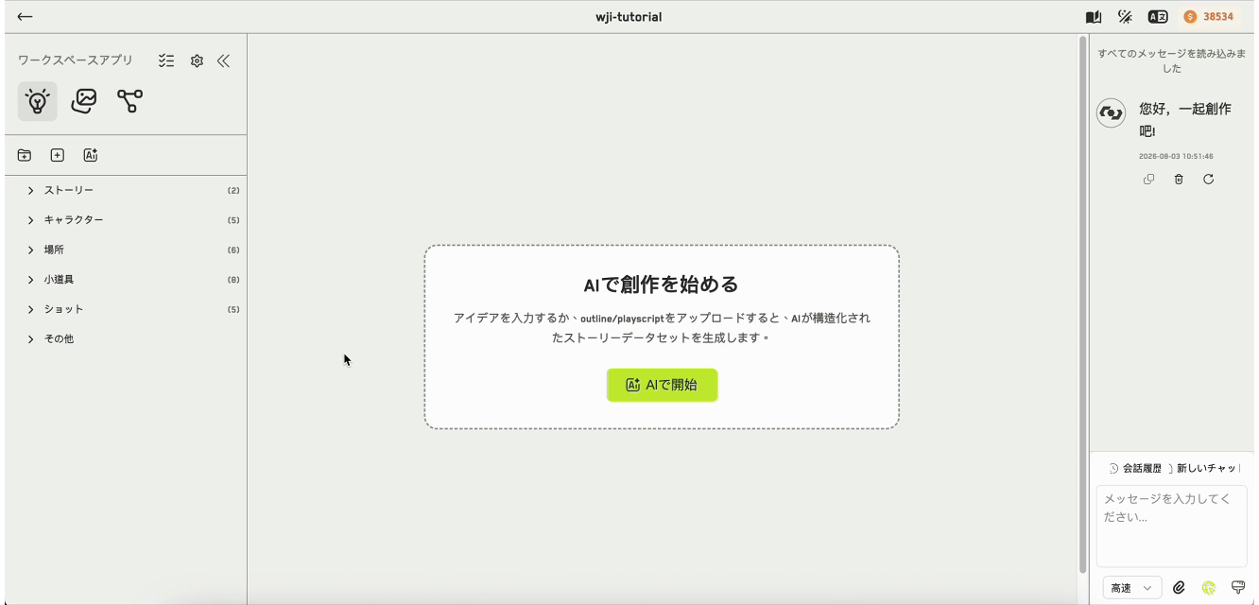Viewport: 1259px width, 605px height.
Task: Open the book documentation icon
Action: [x=1094, y=17]
